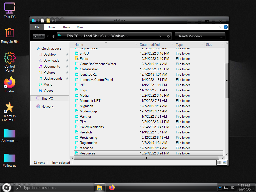Viewport: 256px width, 192px height.
Task: Open Documents in navigation pane
Action: [52, 66]
